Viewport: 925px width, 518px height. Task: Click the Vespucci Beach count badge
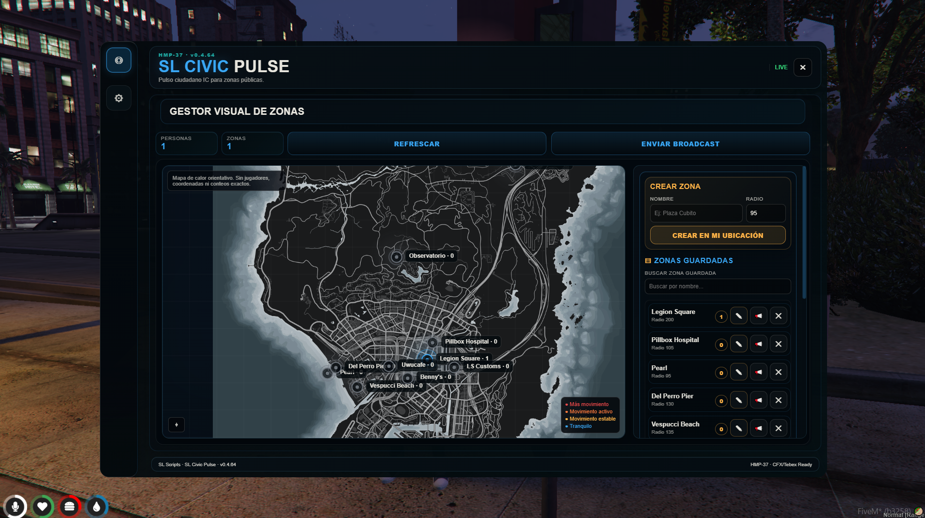click(721, 429)
